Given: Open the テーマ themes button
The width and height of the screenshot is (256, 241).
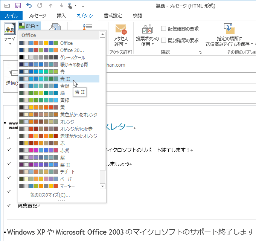Looking at the screenshot, I should tap(10, 34).
